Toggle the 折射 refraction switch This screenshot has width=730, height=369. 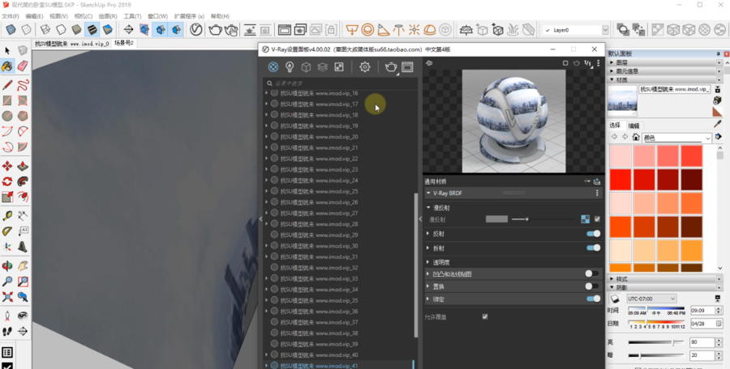coord(593,248)
